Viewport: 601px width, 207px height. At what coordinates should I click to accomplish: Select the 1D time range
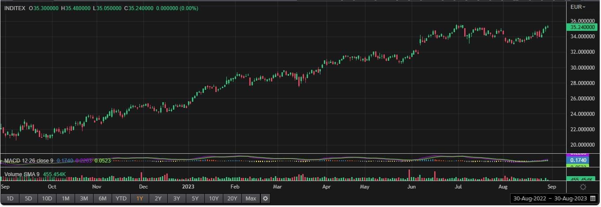[x=10, y=199]
